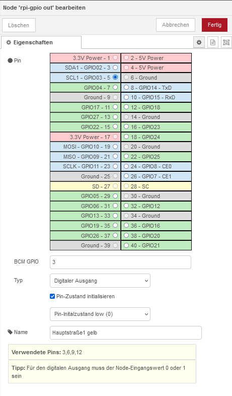
Task: Open the Pin-Initalzustand low dropdown
Action: pyautogui.click(x=100, y=314)
